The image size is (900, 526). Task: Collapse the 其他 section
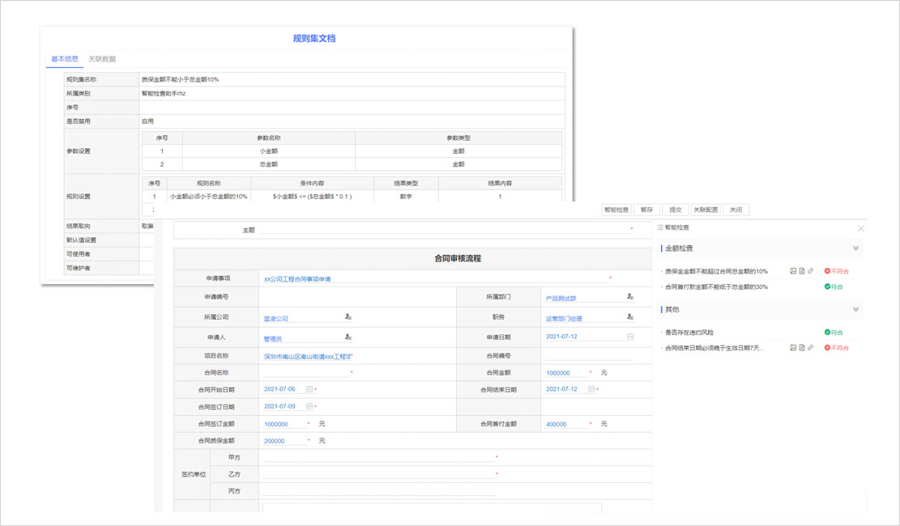855,309
